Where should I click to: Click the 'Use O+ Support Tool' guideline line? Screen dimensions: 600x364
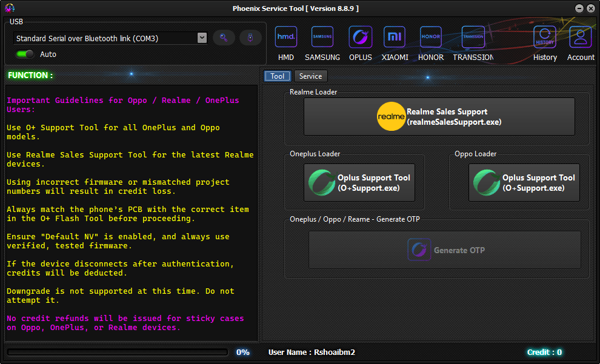(113, 132)
